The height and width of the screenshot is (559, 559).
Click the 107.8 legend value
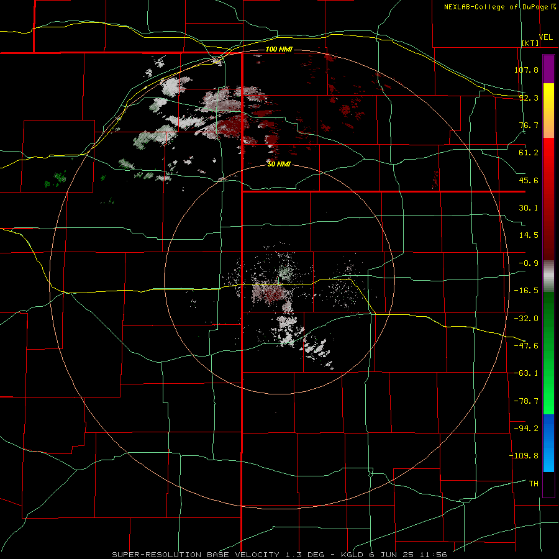(526, 70)
